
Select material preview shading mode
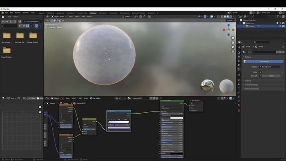227,17
